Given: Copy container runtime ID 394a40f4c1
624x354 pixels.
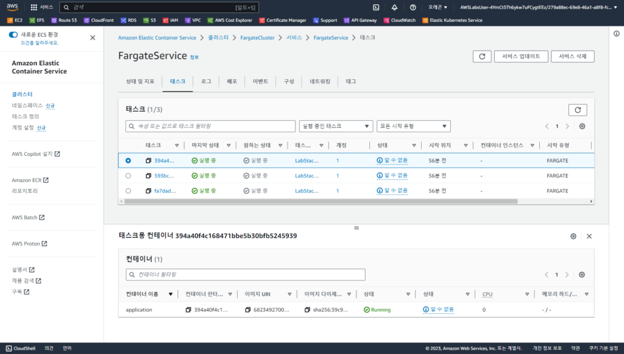Looking at the screenshot, I should [189, 310].
